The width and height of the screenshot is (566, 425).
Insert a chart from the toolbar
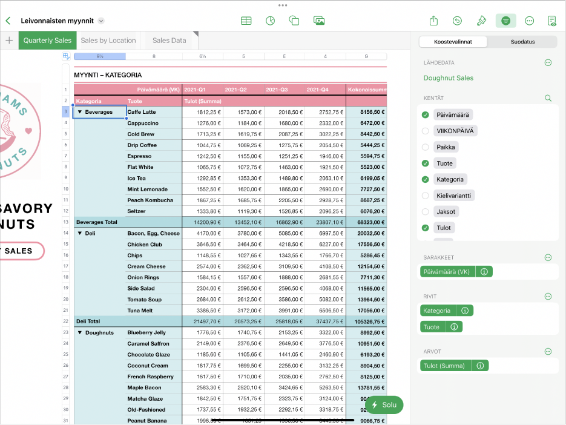[x=271, y=21]
